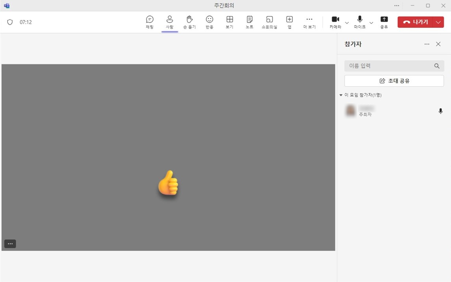Change the meeting layout via 보기

tap(229, 22)
